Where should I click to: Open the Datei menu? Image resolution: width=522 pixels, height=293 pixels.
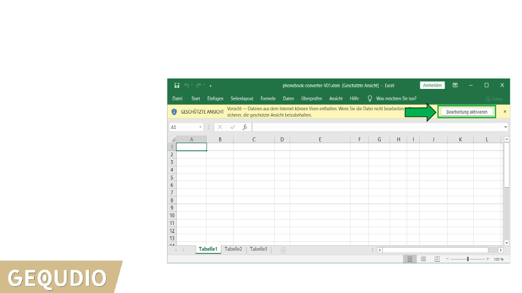tap(177, 98)
